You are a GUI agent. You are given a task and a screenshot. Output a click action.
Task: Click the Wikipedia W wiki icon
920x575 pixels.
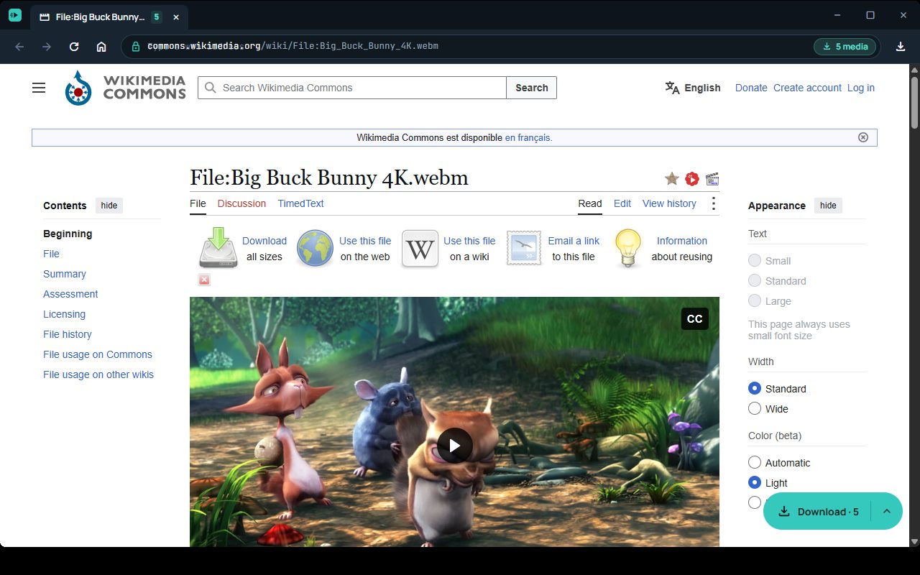(420, 249)
